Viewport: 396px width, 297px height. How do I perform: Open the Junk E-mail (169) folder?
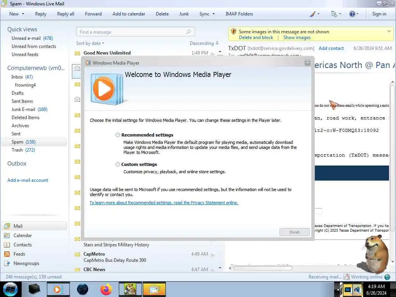click(x=29, y=109)
